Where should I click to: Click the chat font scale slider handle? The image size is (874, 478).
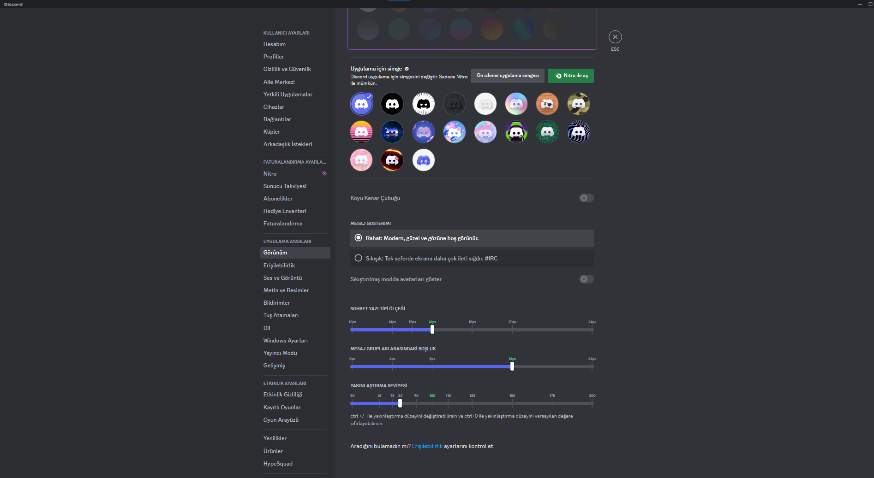[x=432, y=330]
